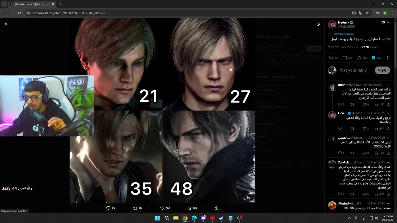397x223 pixels.
Task: Open site info icon left of URL
Action: click(x=28, y=13)
